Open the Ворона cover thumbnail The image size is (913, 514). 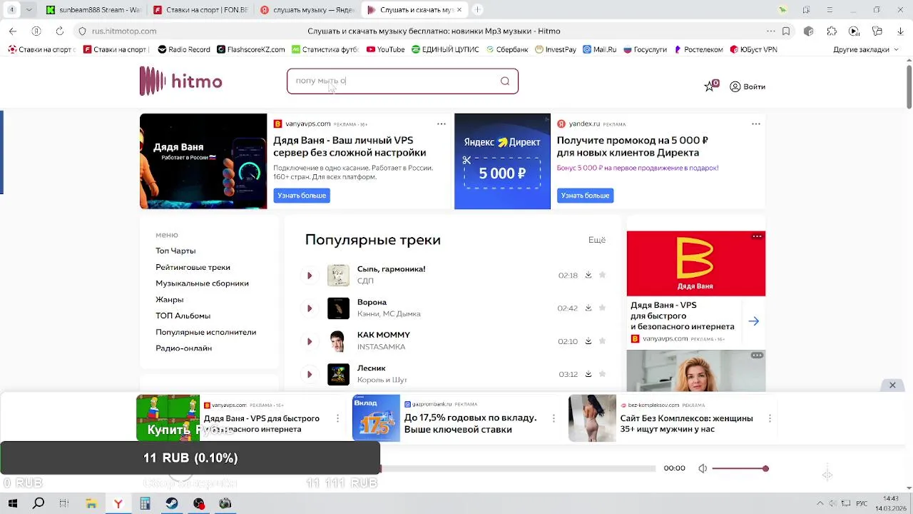pyautogui.click(x=338, y=308)
